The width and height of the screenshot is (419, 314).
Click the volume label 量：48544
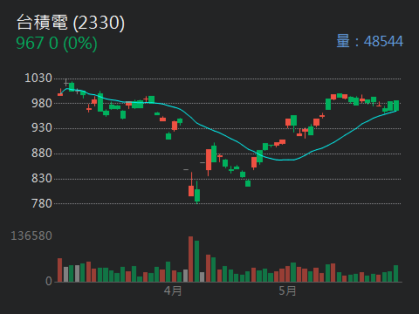370,41
